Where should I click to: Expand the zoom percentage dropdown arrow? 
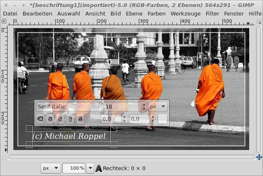tap(90, 168)
